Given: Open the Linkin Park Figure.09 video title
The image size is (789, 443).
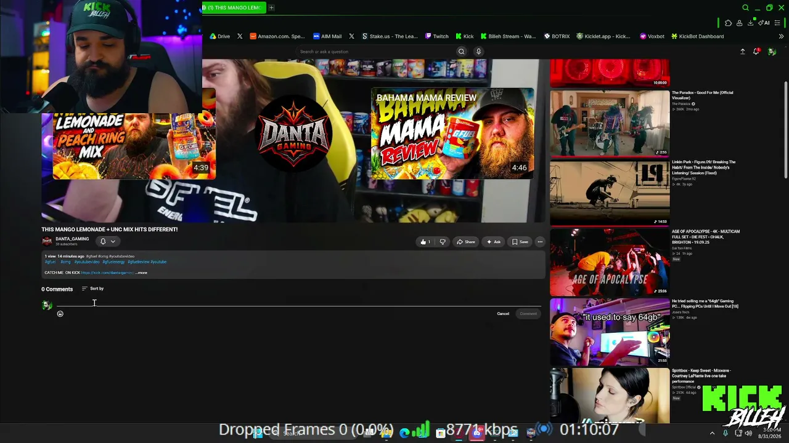Looking at the screenshot, I should point(703,167).
